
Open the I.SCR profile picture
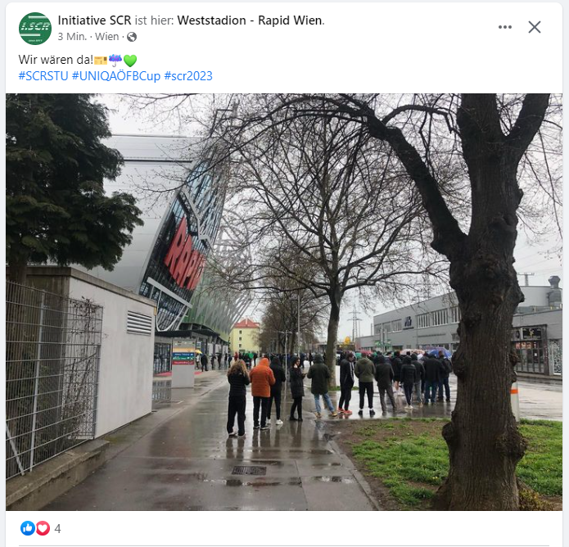(x=35, y=29)
